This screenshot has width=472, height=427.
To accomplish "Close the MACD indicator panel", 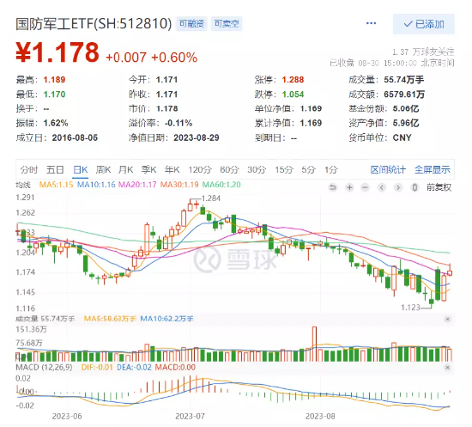I will point(448,368).
